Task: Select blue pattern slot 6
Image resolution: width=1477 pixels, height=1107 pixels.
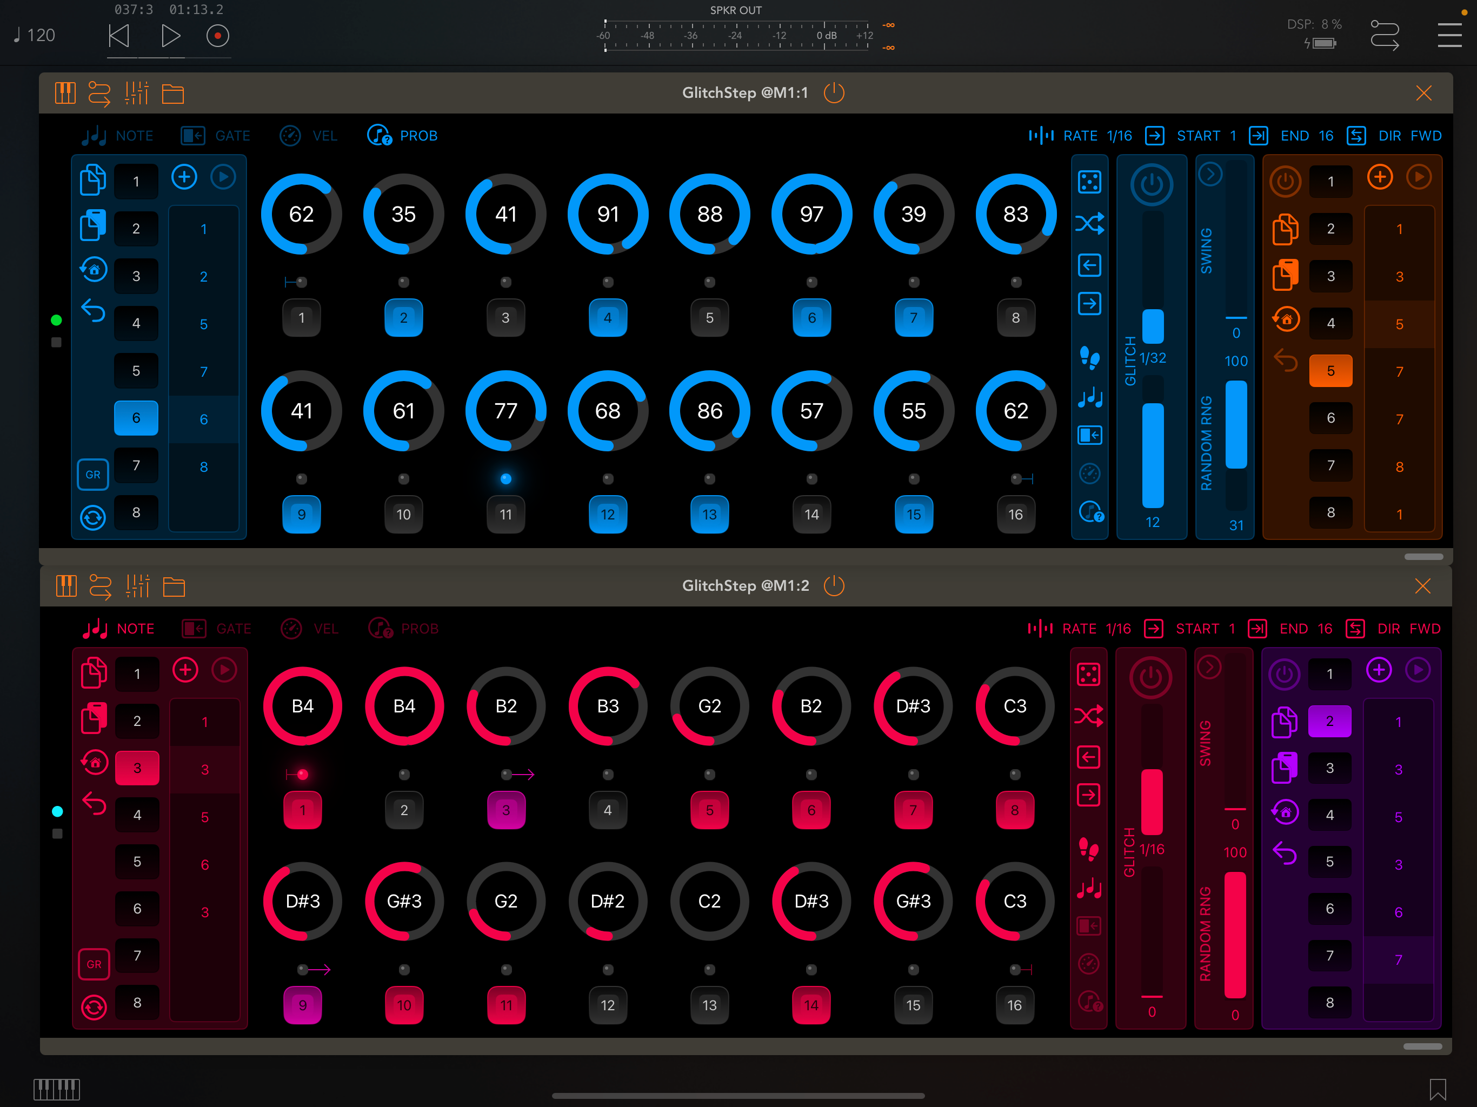Action: [136, 418]
